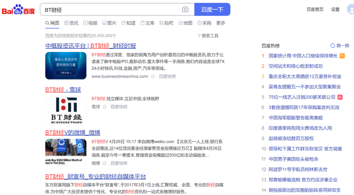Screen dimensions: 354x195
Task: Open hot topic 国家统计局:中国人口继续保持增长
Action: point(303,56)
